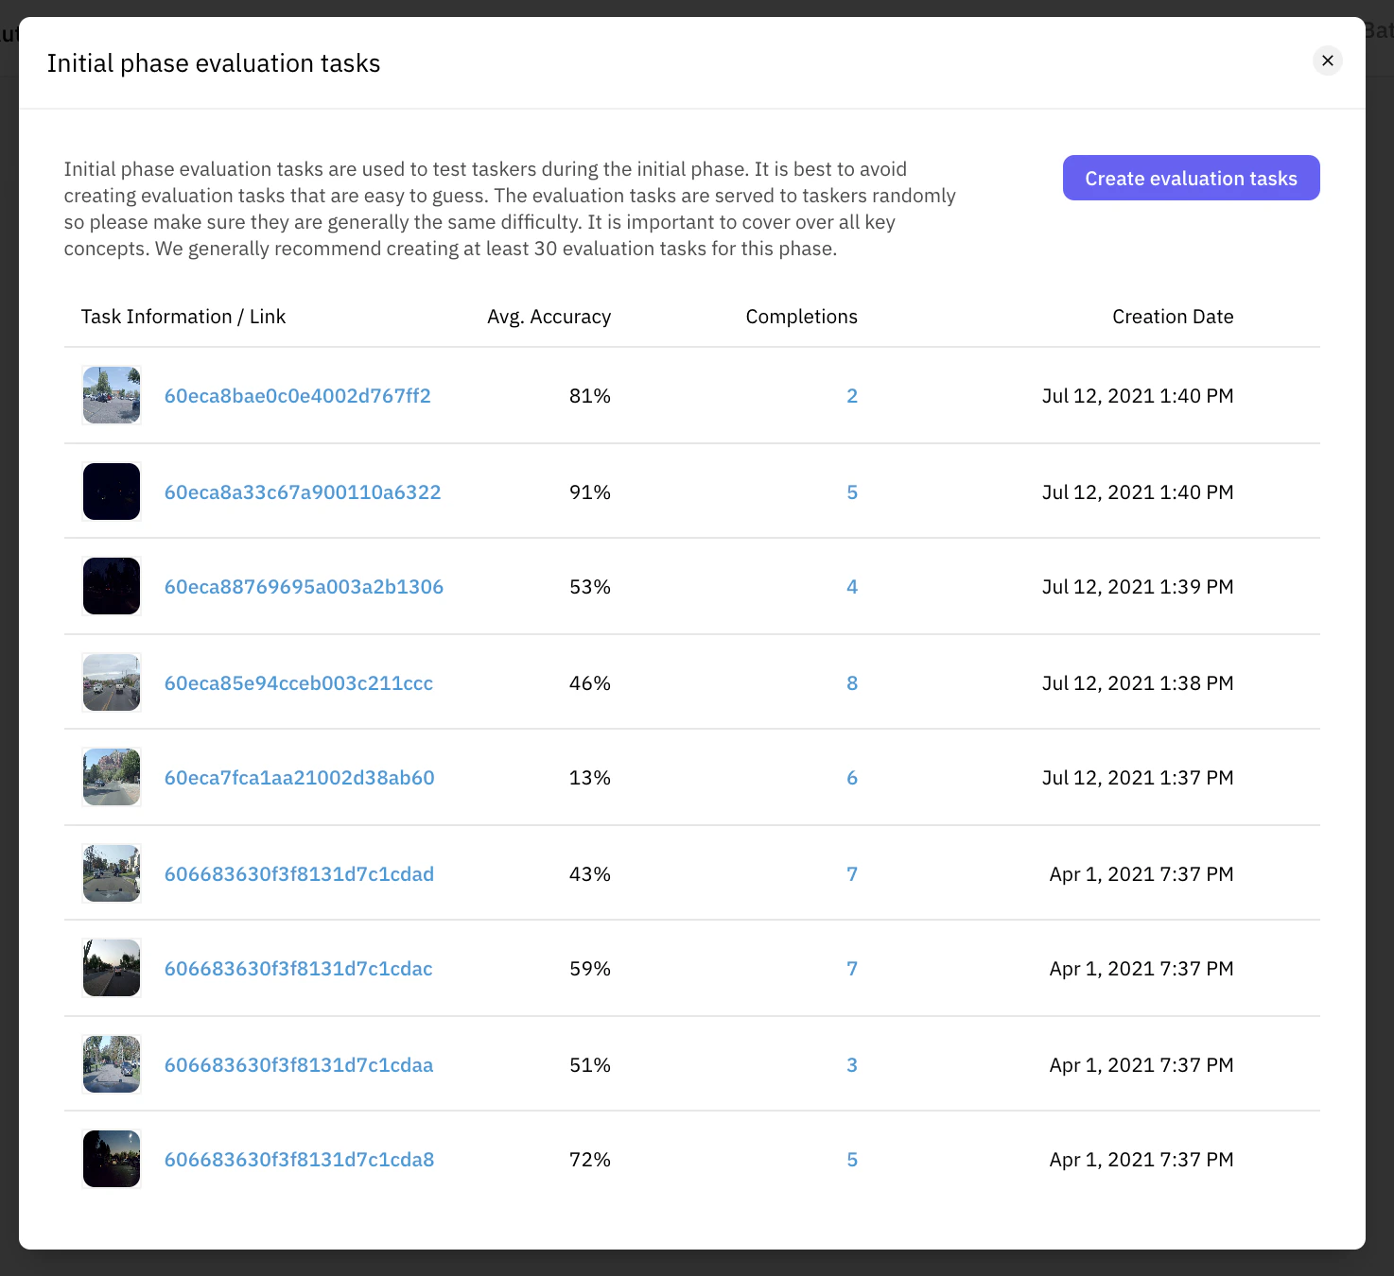Open task 60eca88769695a003a2b1306 link
This screenshot has height=1276, width=1394.
tap(304, 587)
